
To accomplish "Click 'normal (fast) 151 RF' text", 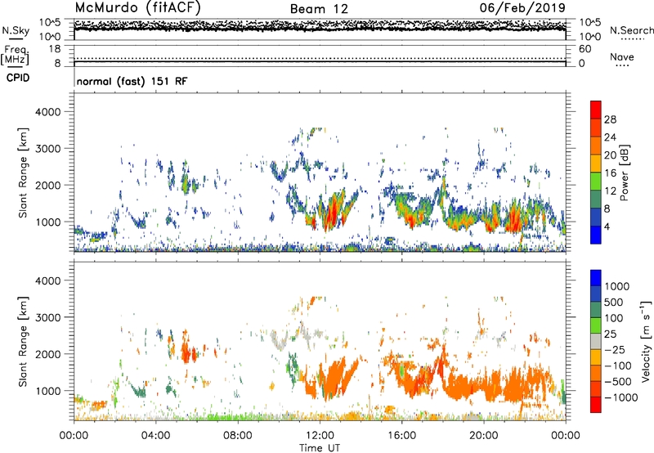I will [132, 81].
